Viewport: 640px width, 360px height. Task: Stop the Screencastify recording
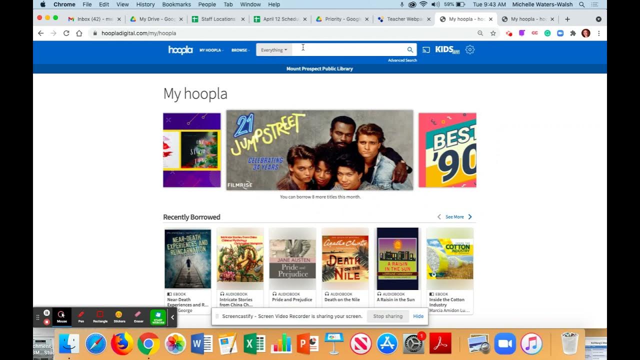tap(46, 321)
